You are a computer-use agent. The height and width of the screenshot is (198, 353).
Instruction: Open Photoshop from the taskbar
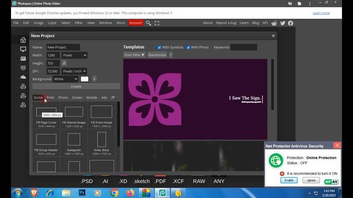point(82,193)
